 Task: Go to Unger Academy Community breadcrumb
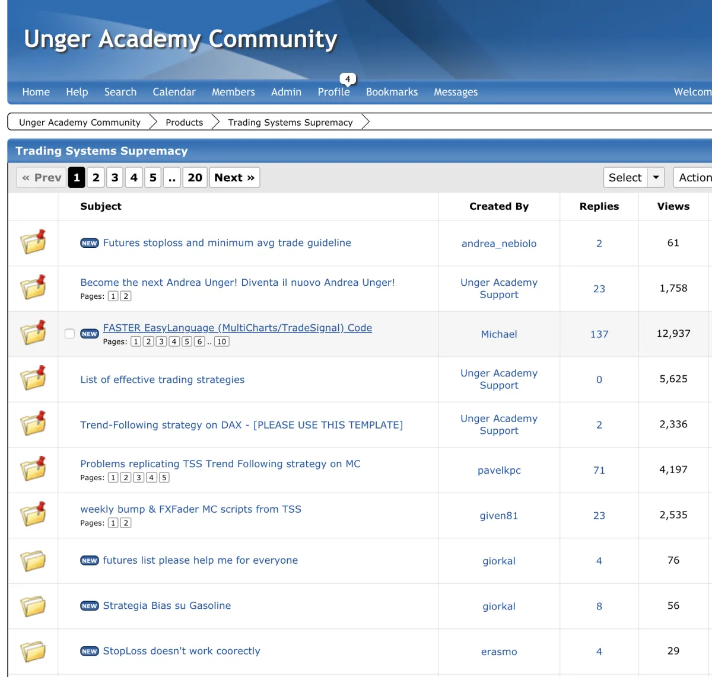pyautogui.click(x=80, y=122)
